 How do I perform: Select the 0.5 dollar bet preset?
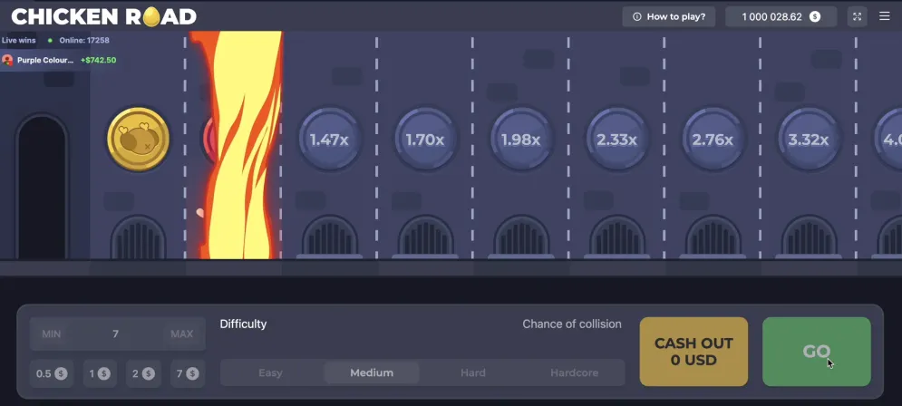52,373
